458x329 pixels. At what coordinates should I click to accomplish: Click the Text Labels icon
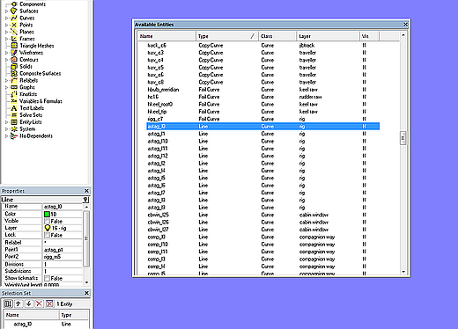[14, 108]
